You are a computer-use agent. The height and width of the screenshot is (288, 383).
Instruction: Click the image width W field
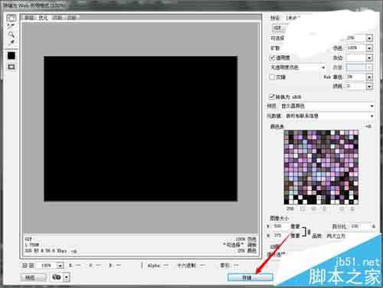click(x=280, y=226)
